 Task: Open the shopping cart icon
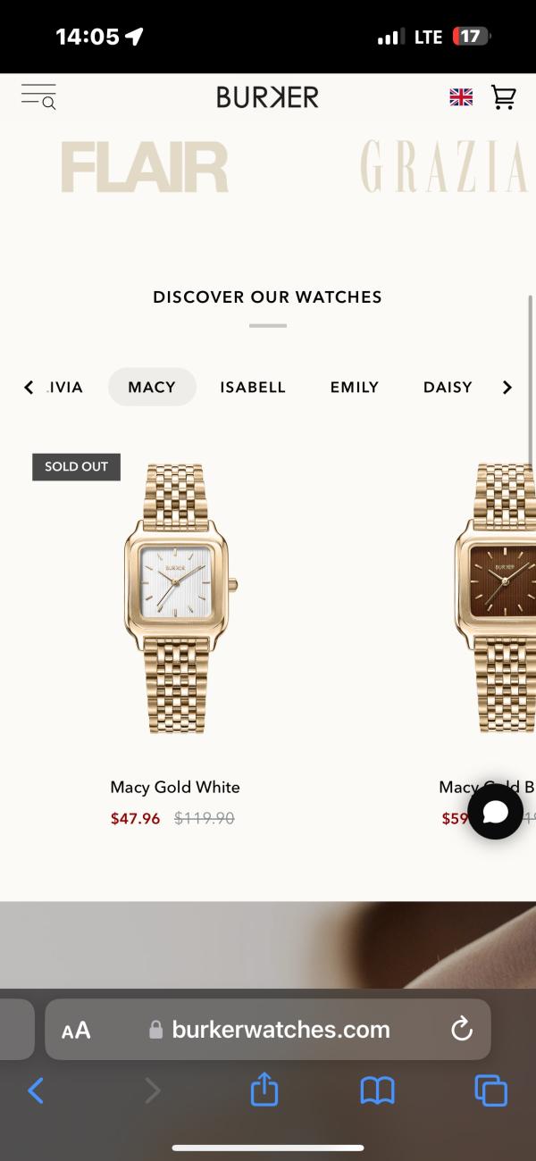tap(504, 97)
